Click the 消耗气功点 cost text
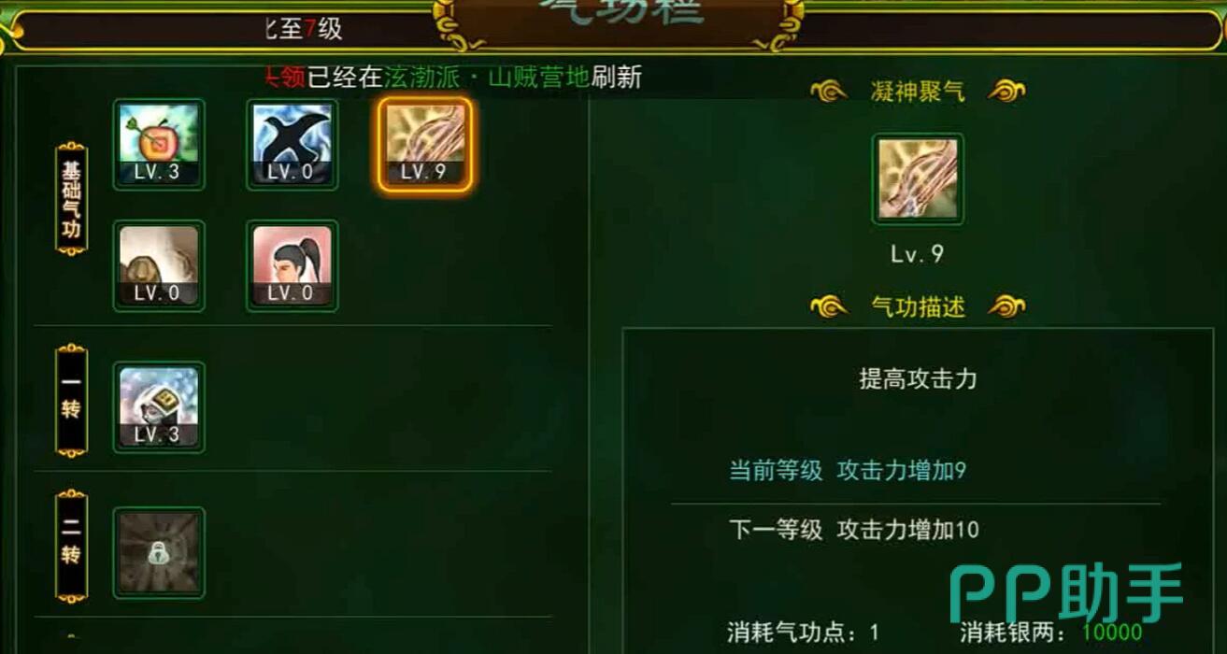The width and height of the screenshot is (1227, 654). pyautogui.click(x=804, y=632)
